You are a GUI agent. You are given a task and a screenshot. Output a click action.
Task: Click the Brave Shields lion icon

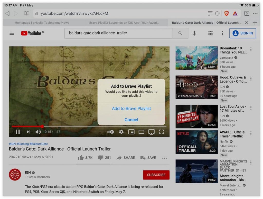pyautogui.click(x=226, y=13)
